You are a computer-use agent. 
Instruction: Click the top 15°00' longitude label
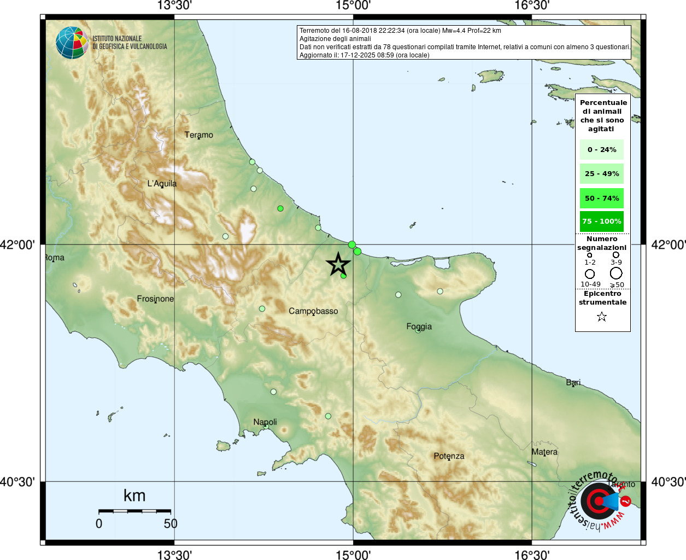[x=353, y=5]
